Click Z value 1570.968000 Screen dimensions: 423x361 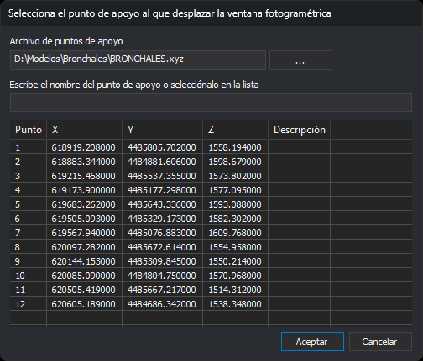click(235, 276)
